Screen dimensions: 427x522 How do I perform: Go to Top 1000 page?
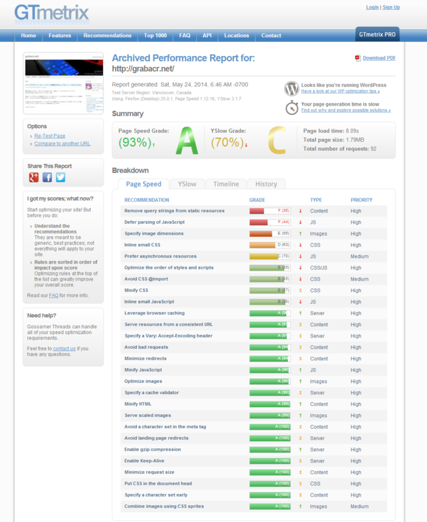(x=155, y=36)
